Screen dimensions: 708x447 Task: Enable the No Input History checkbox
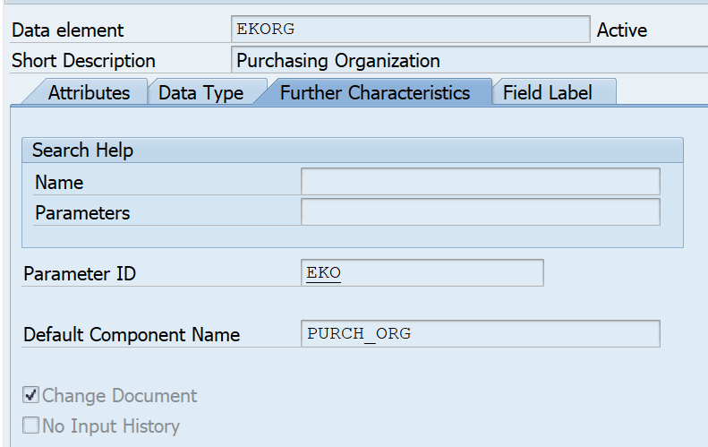(x=30, y=426)
